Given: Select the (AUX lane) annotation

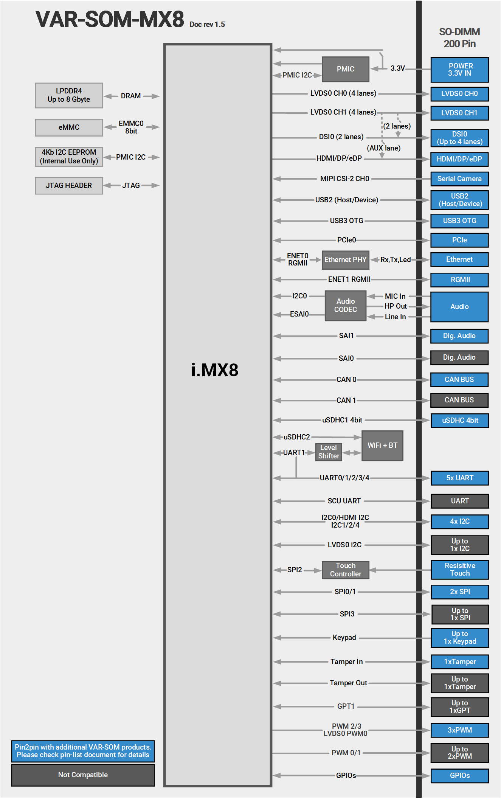Looking at the screenshot, I should (383, 148).
